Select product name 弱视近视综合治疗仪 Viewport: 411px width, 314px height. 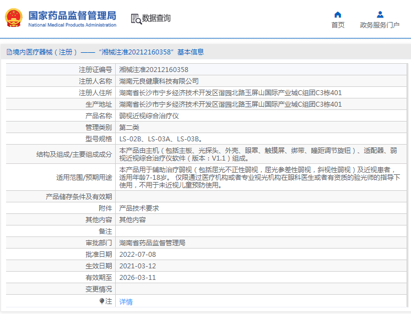point(149,115)
